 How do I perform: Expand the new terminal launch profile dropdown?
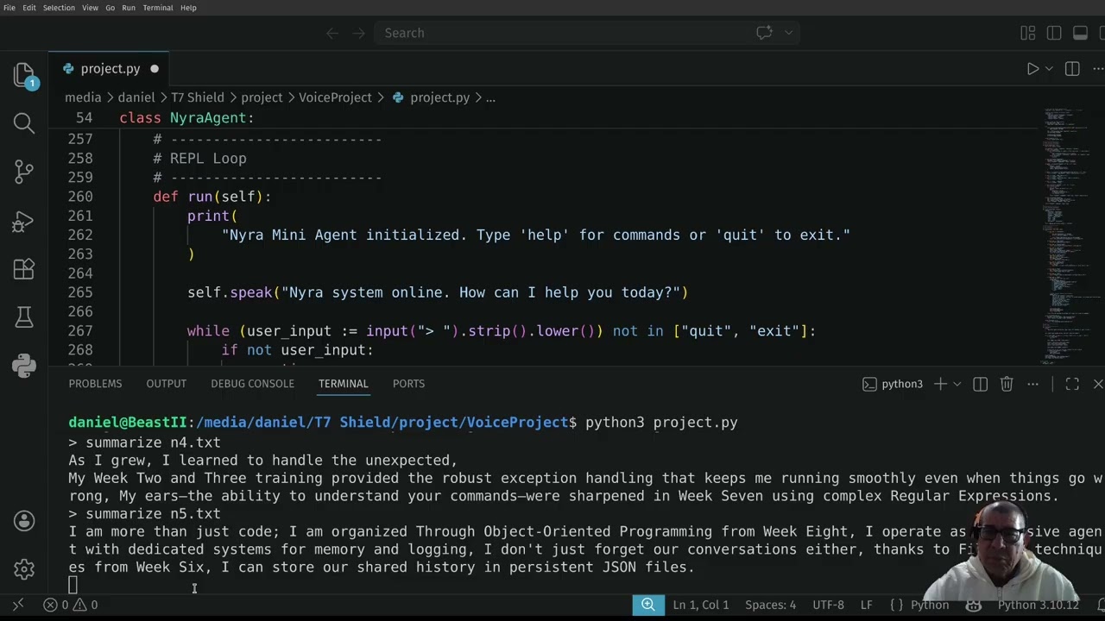957,384
